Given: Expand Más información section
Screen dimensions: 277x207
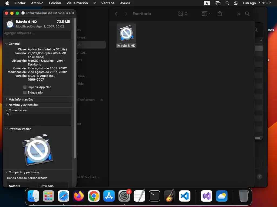Looking at the screenshot, I should click(x=6, y=99).
